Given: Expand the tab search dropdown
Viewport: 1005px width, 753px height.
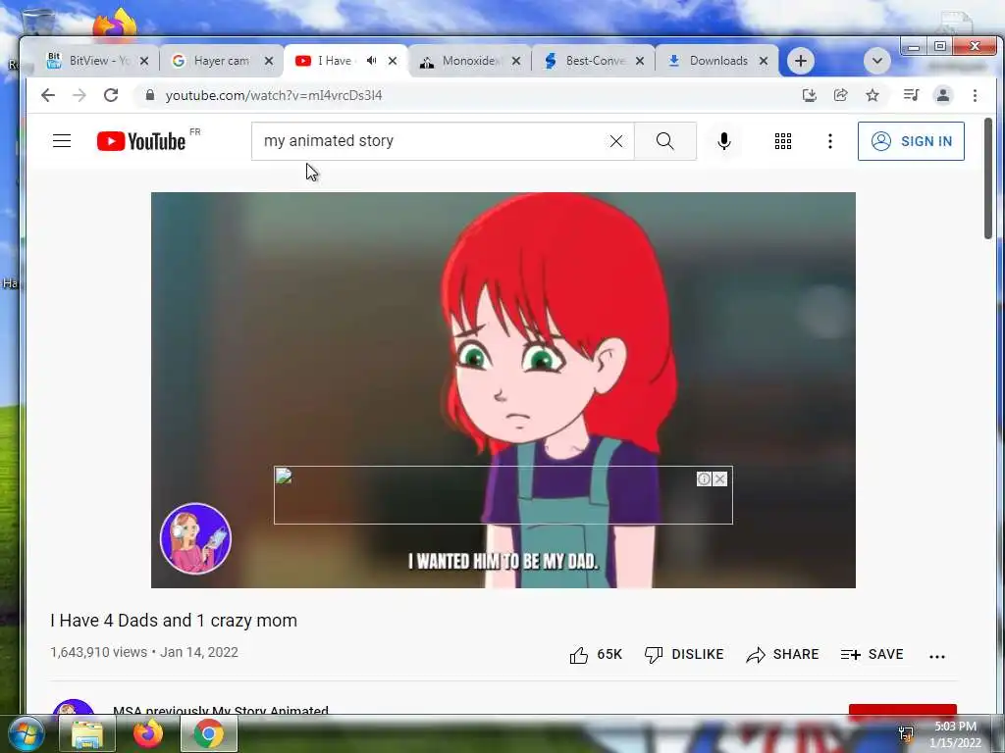Looking at the screenshot, I should click(x=876, y=61).
